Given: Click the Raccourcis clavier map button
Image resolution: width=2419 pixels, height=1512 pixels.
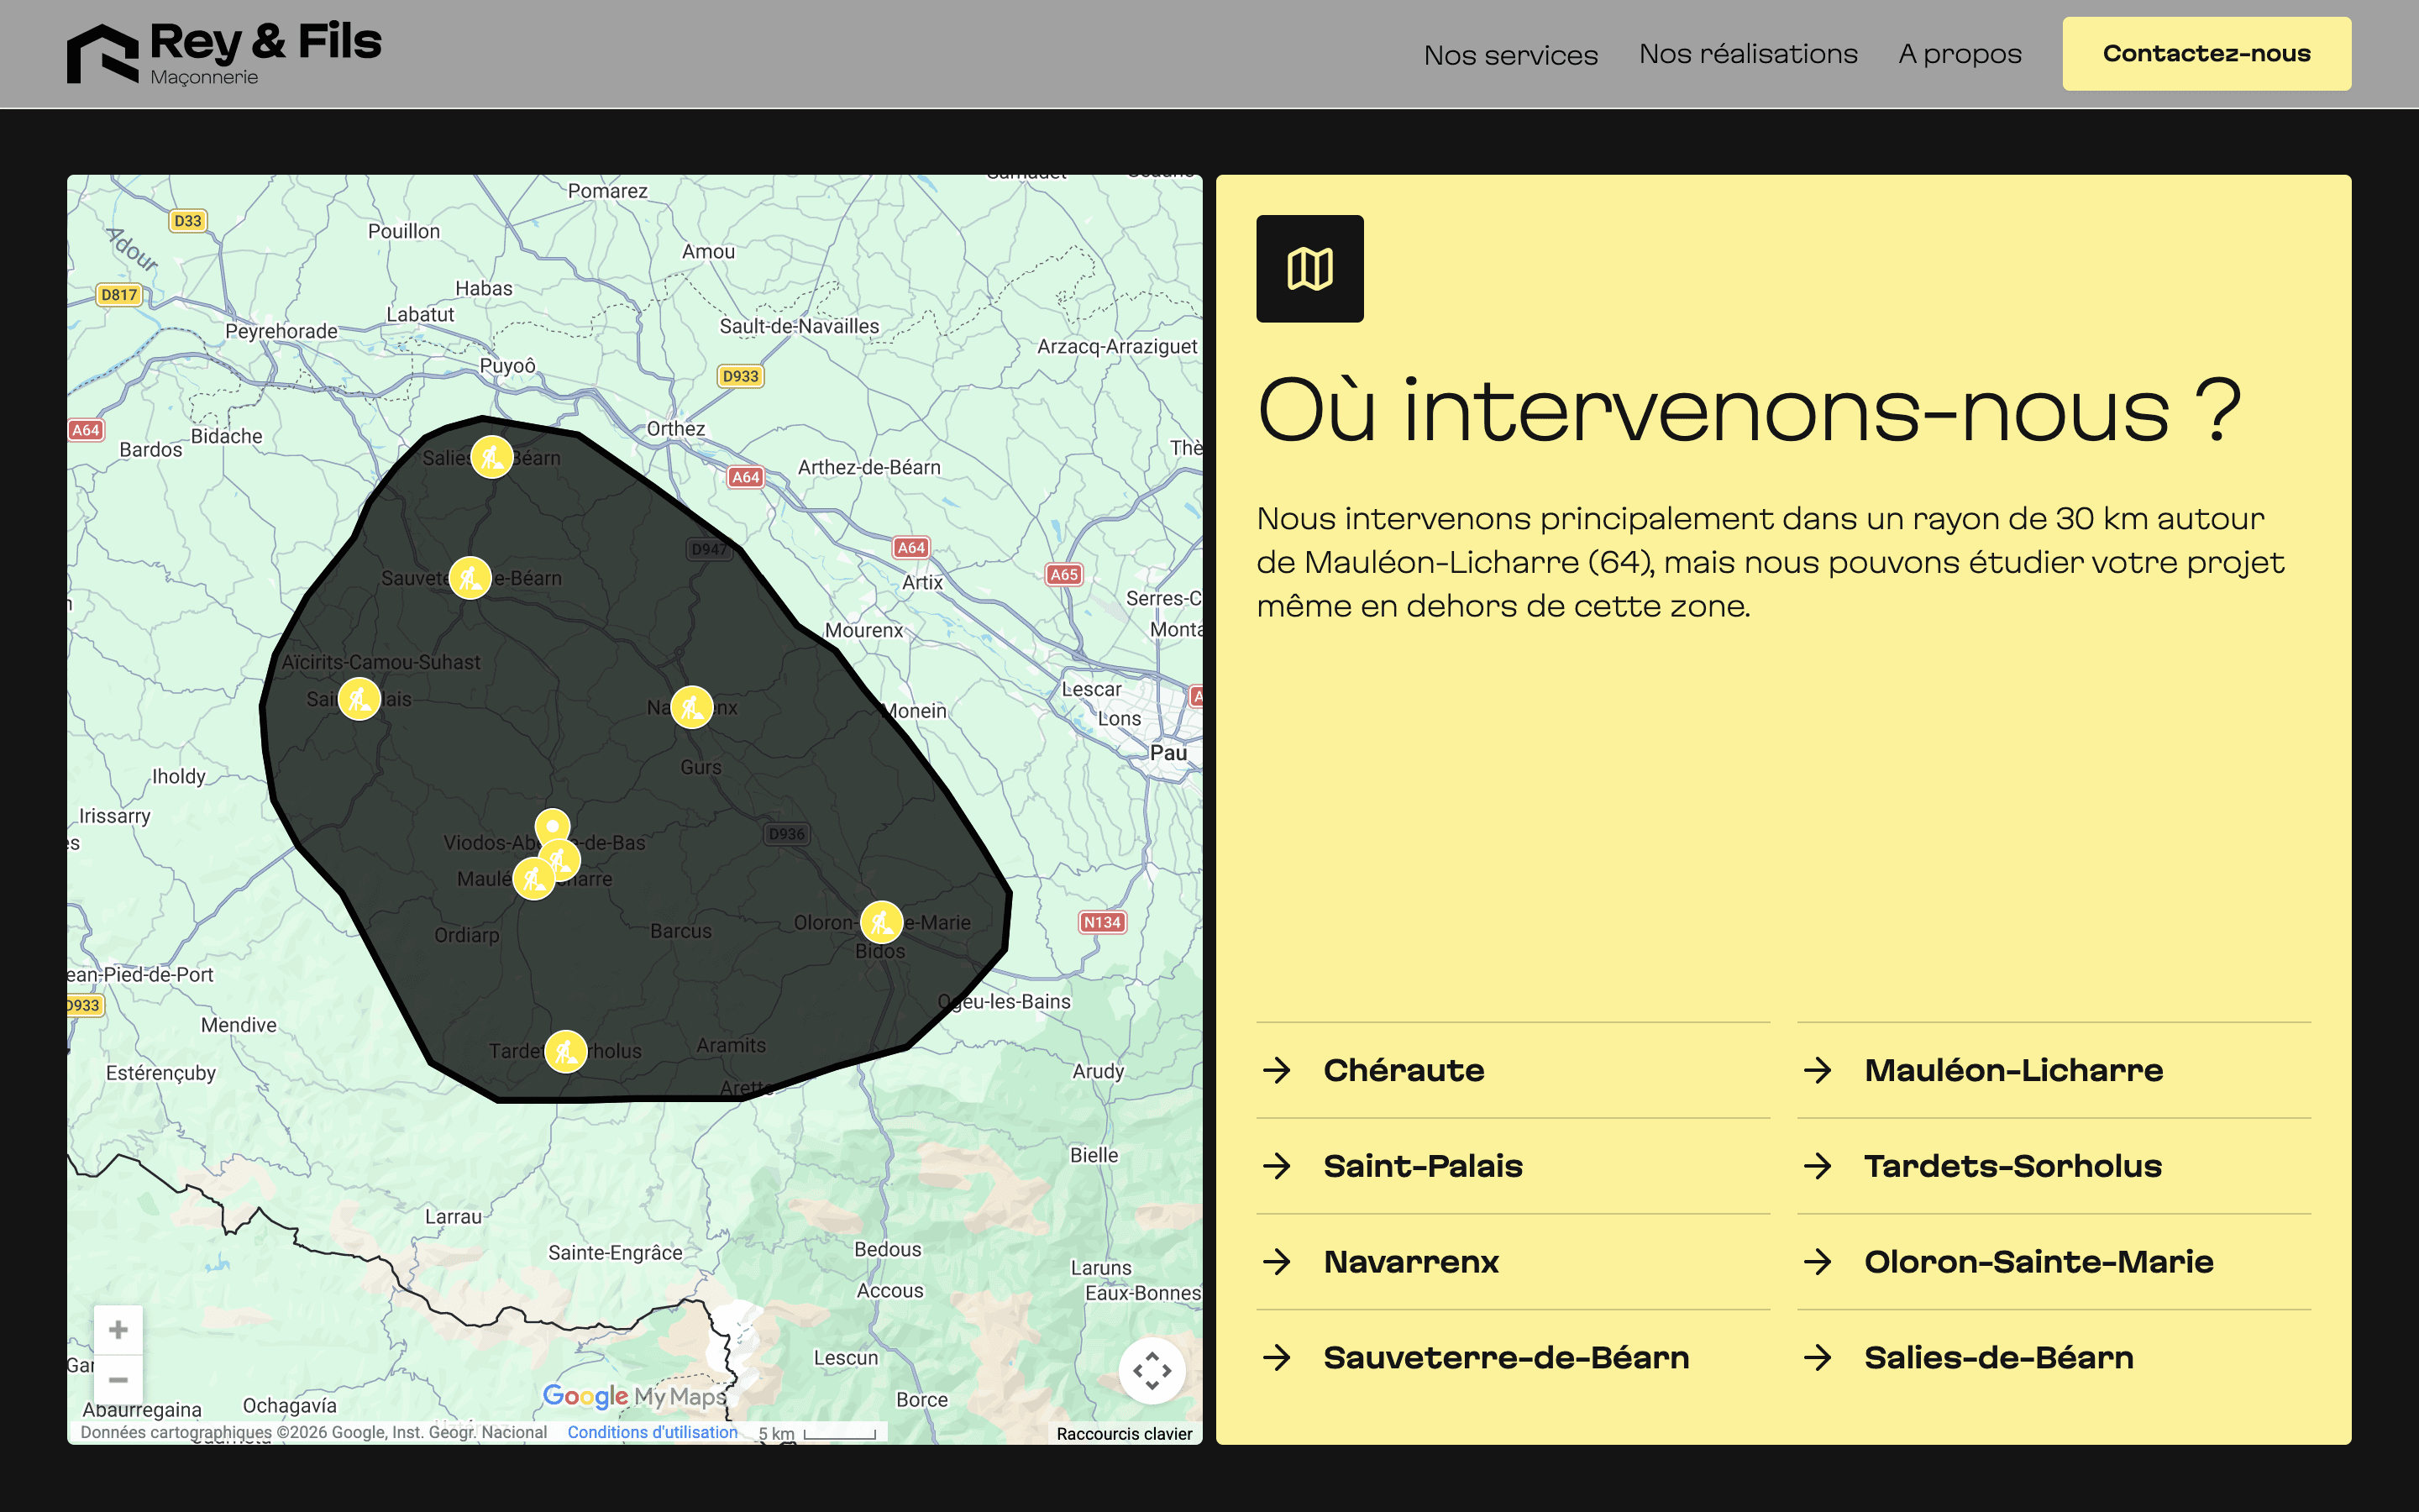Looking at the screenshot, I should coord(1124,1434).
